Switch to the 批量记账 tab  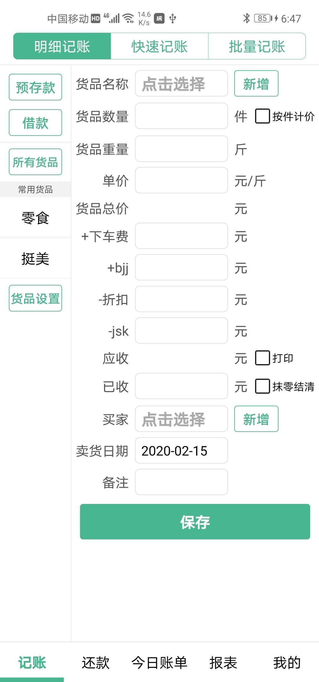[257, 46]
